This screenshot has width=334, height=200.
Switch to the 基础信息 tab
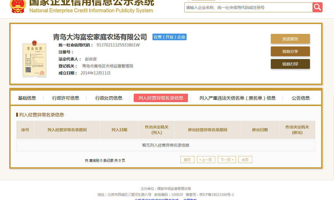click(27, 98)
